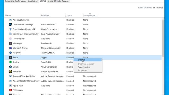Select the iTunesHelper name text
169x95 pixels.
coord(19,39)
